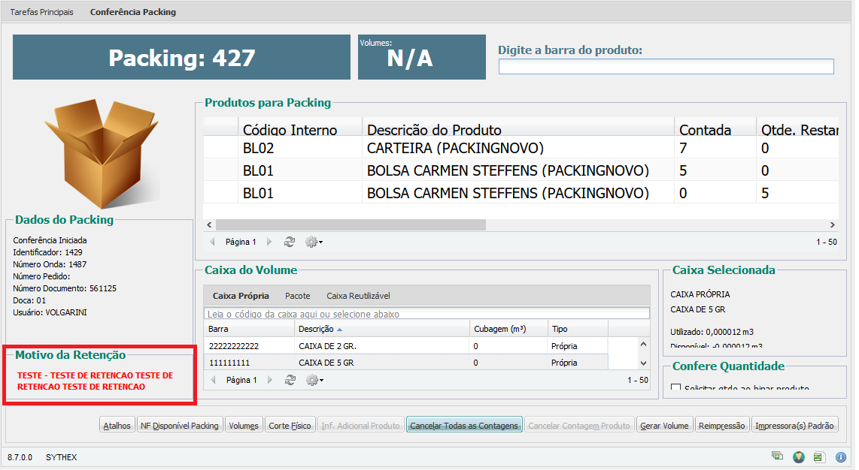Go to next page in Caixa do Volume
This screenshot has width=859, height=470.
269,380
